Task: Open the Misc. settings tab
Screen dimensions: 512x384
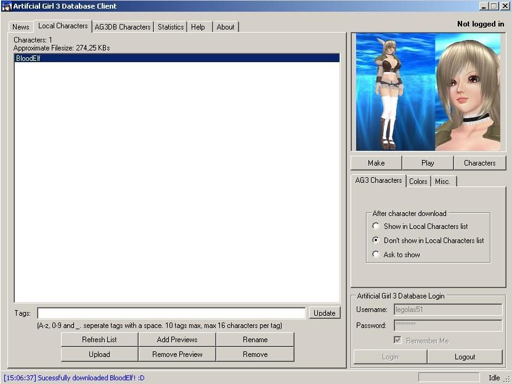Action: (x=442, y=182)
